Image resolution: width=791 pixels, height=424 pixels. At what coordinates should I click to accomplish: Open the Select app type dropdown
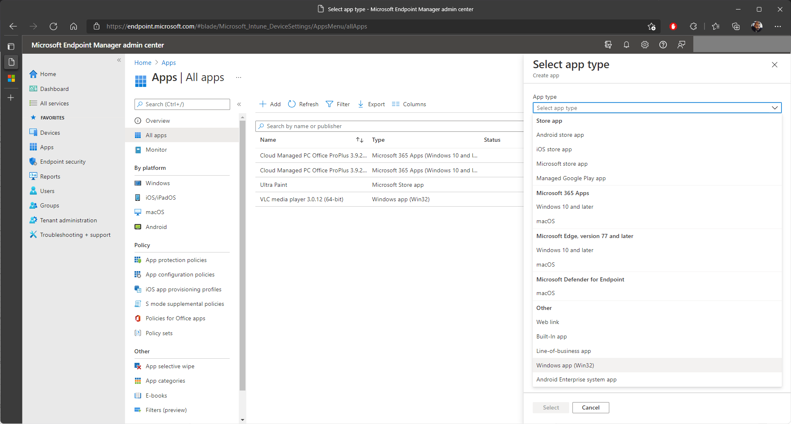pos(657,108)
